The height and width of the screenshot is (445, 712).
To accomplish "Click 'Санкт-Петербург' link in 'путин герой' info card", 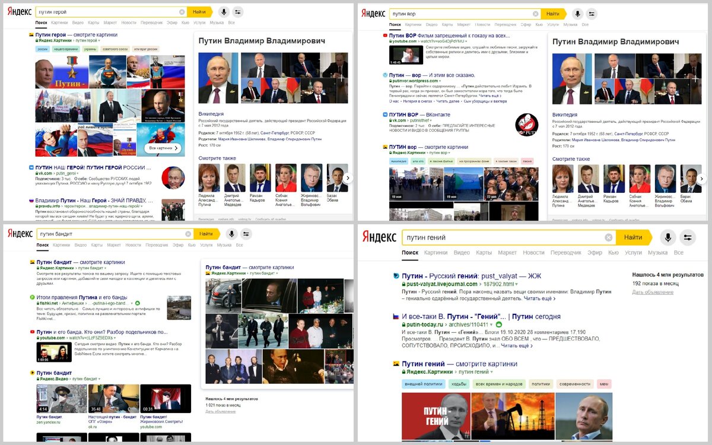I will [275, 133].
